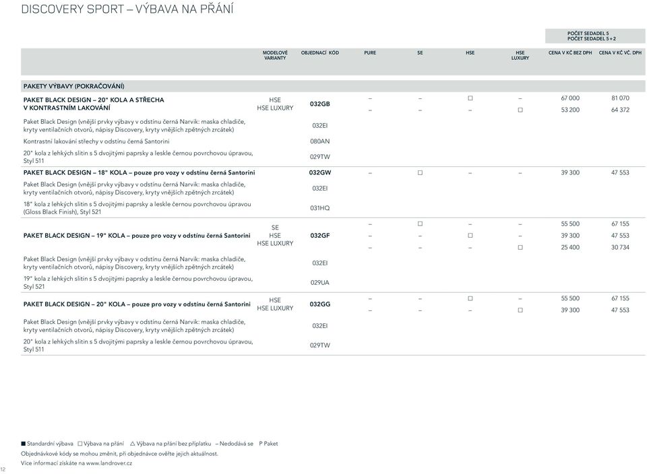Image resolution: width=647 pixels, height=474 pixels.
Task: Click the P Paket legend entry
Action: tap(269, 444)
